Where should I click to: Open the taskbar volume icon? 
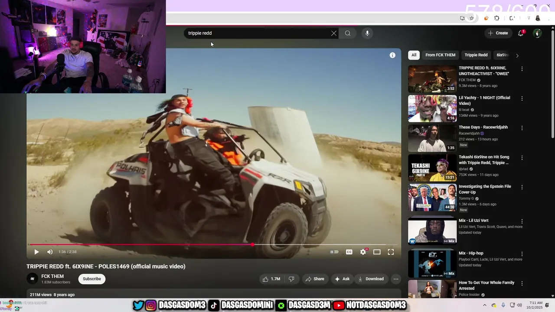519,305
